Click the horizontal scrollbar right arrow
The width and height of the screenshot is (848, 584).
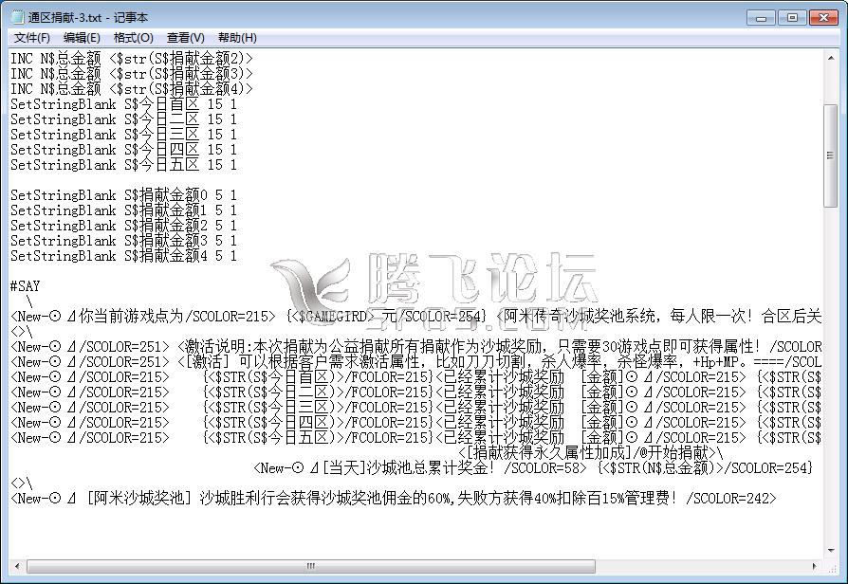tap(815, 566)
